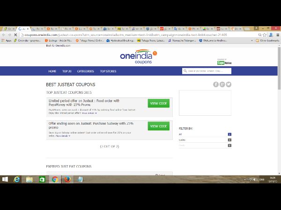
Task: Click the search magnifier icon in store search
Action: (185, 71)
